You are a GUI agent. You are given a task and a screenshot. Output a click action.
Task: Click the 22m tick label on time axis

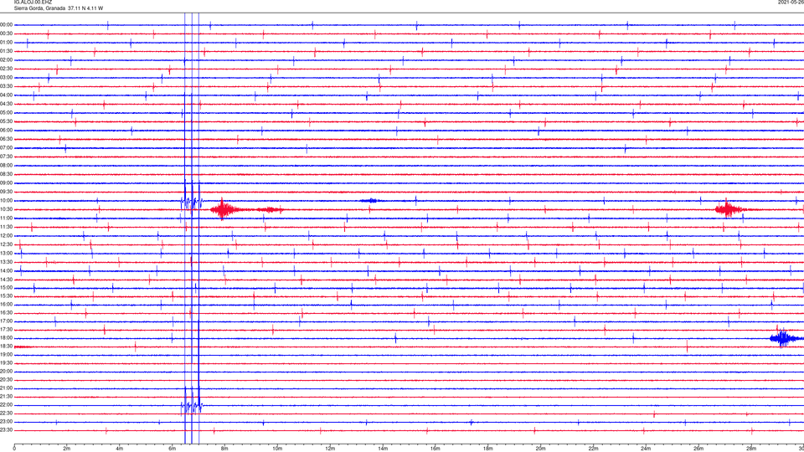point(593,449)
